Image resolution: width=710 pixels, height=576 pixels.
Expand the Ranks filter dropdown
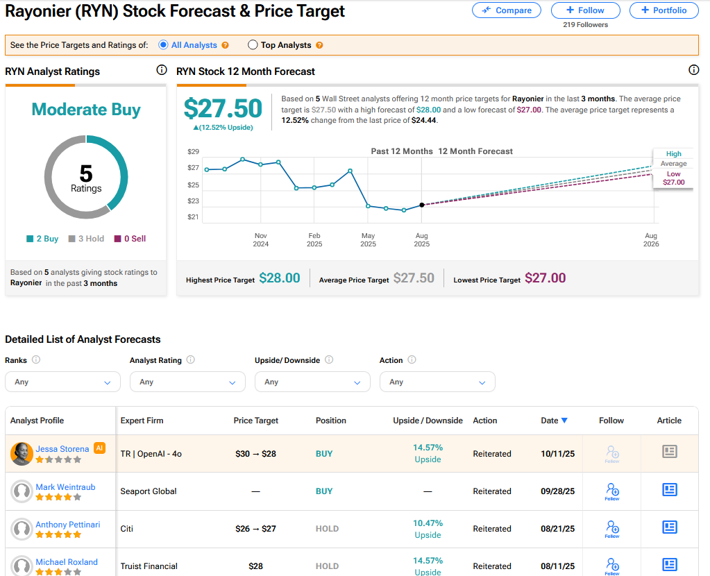tap(62, 382)
